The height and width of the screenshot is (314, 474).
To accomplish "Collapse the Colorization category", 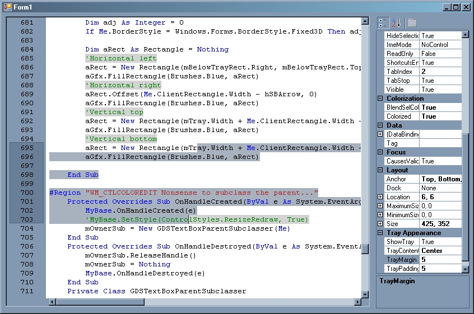I will coord(380,98).
